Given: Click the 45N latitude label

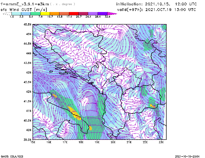Looking at the screenshot, I should [29, 34].
